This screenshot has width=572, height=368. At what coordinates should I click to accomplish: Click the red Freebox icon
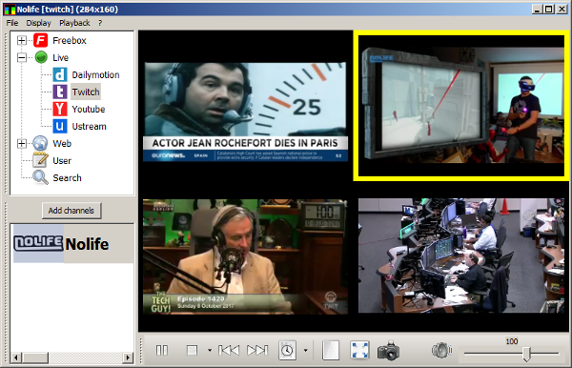41,40
